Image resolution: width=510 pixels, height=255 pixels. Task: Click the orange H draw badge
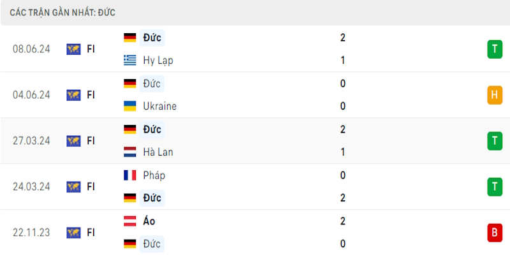click(x=495, y=95)
